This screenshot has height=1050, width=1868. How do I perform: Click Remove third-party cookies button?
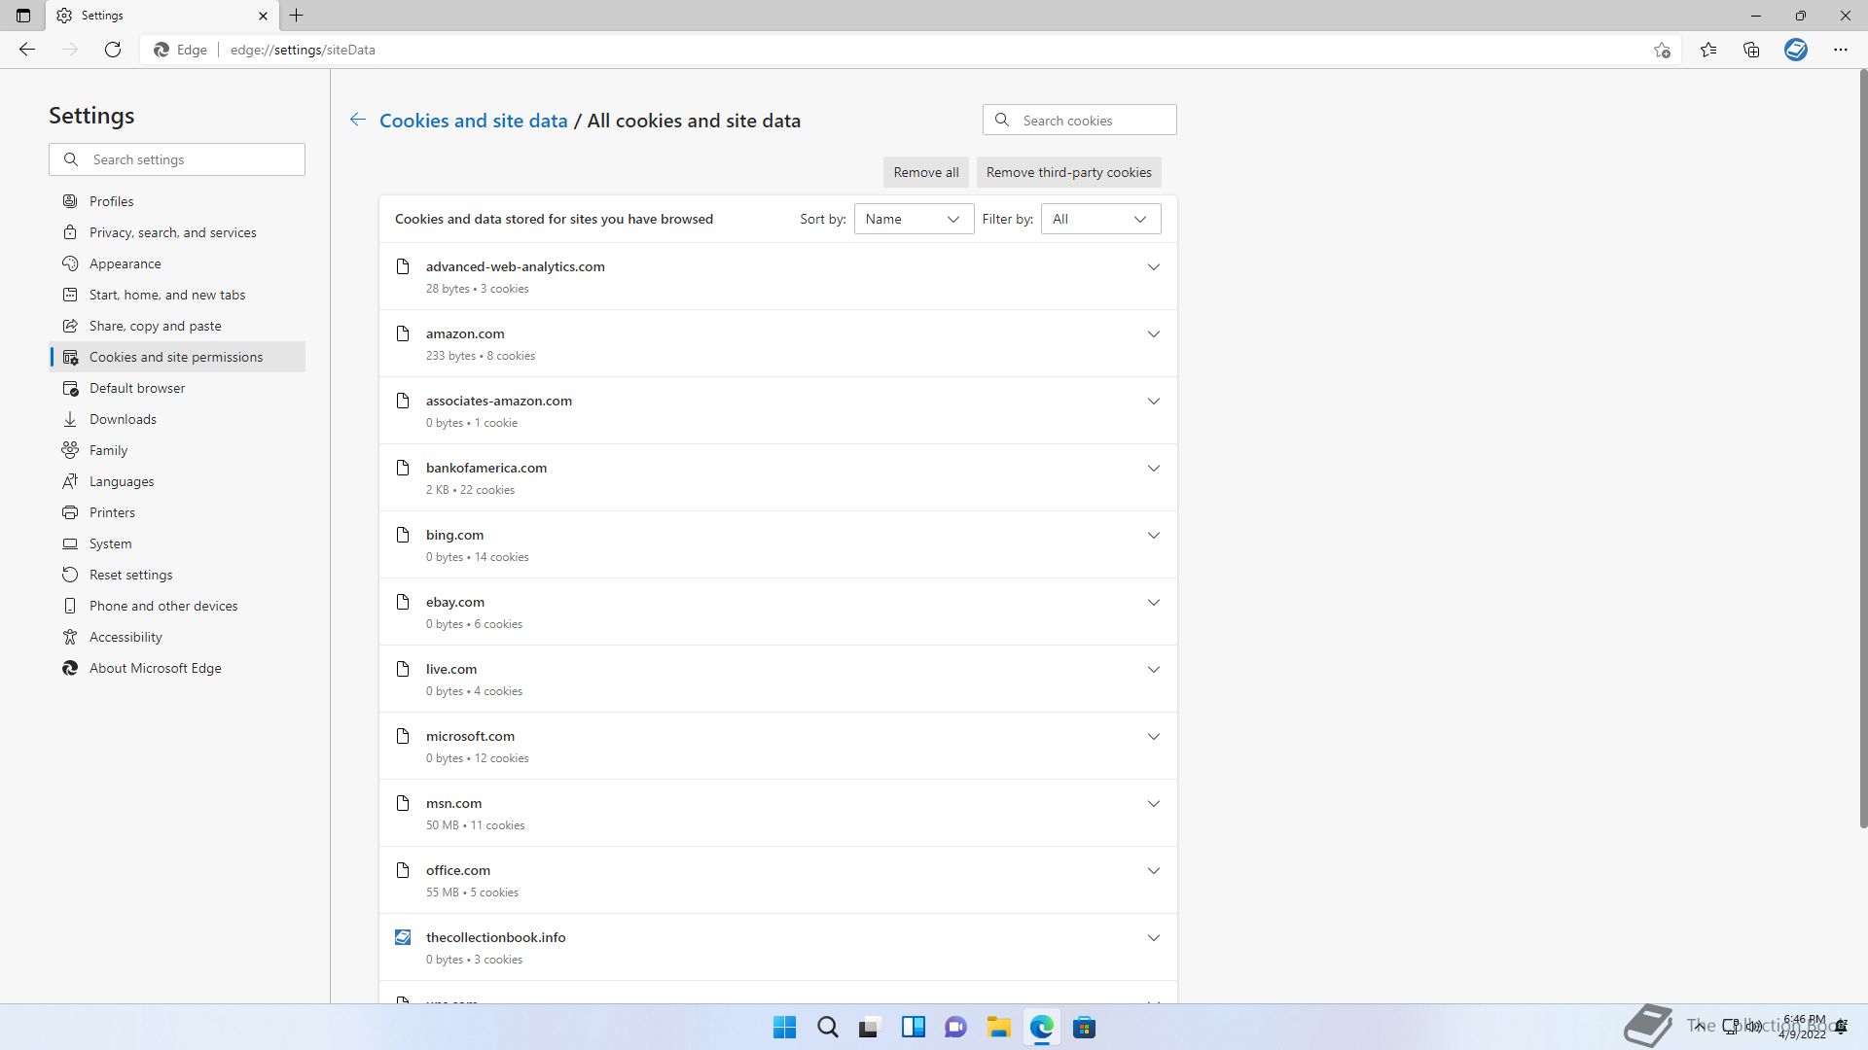1068,172
